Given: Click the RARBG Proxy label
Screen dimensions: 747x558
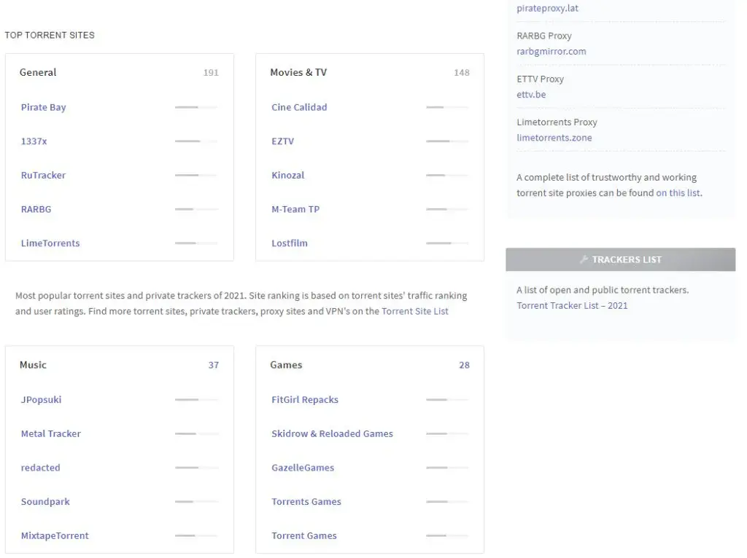Looking at the screenshot, I should click(544, 36).
